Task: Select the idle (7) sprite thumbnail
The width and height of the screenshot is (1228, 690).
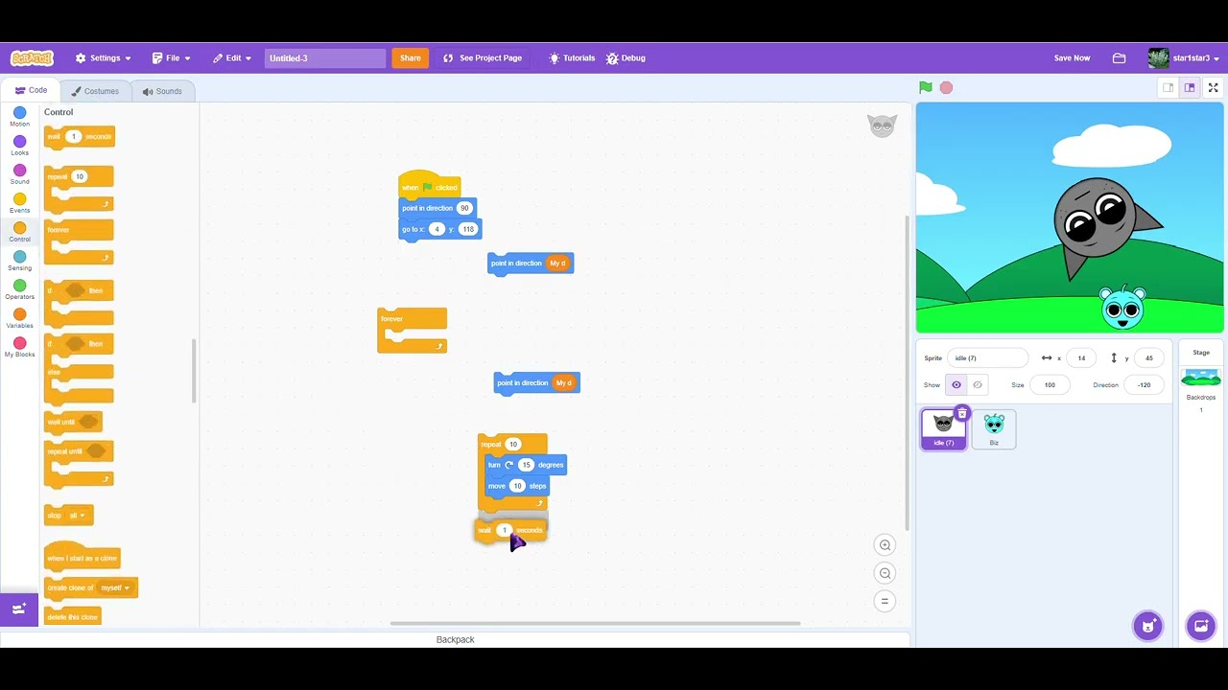Action: [943, 428]
